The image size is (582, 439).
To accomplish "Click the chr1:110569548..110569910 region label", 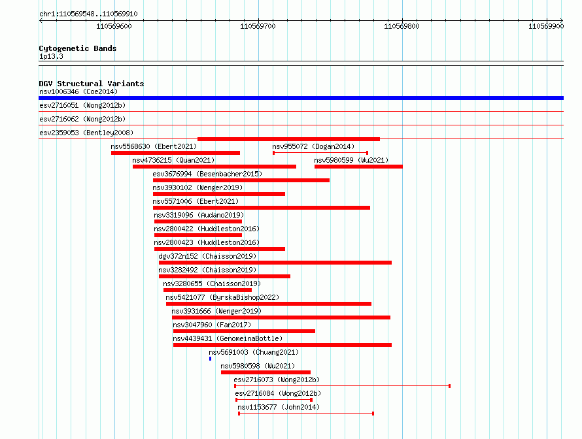I will [88, 14].
